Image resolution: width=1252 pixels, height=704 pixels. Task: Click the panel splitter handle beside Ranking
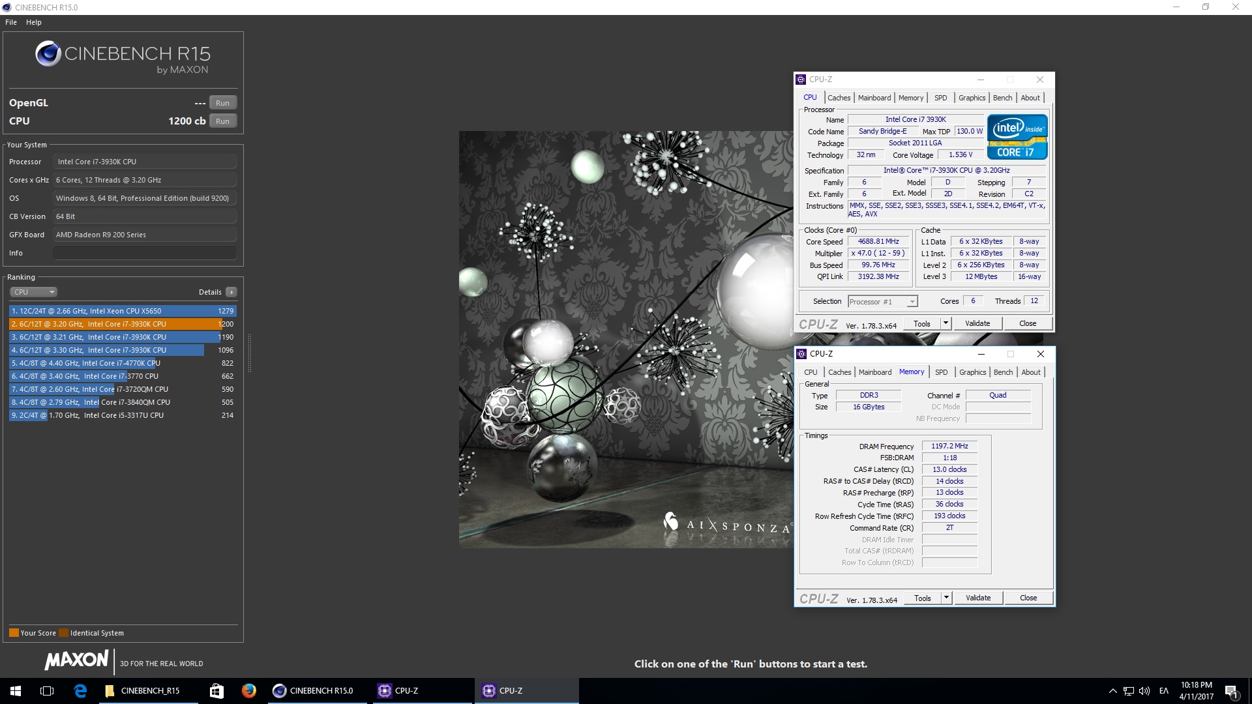pos(249,353)
